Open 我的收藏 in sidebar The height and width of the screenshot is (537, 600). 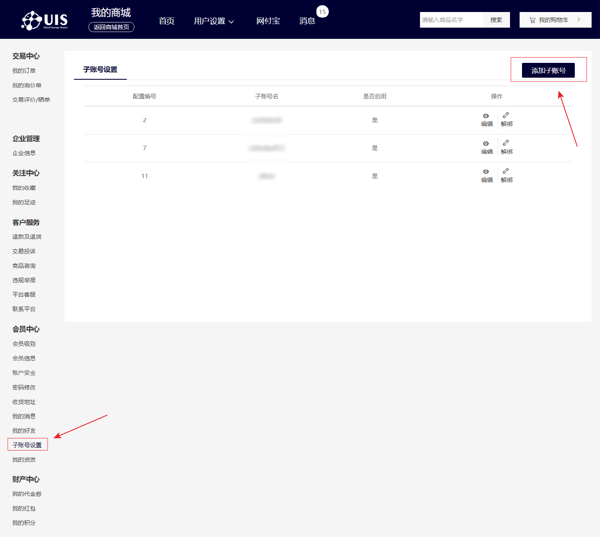pos(24,188)
